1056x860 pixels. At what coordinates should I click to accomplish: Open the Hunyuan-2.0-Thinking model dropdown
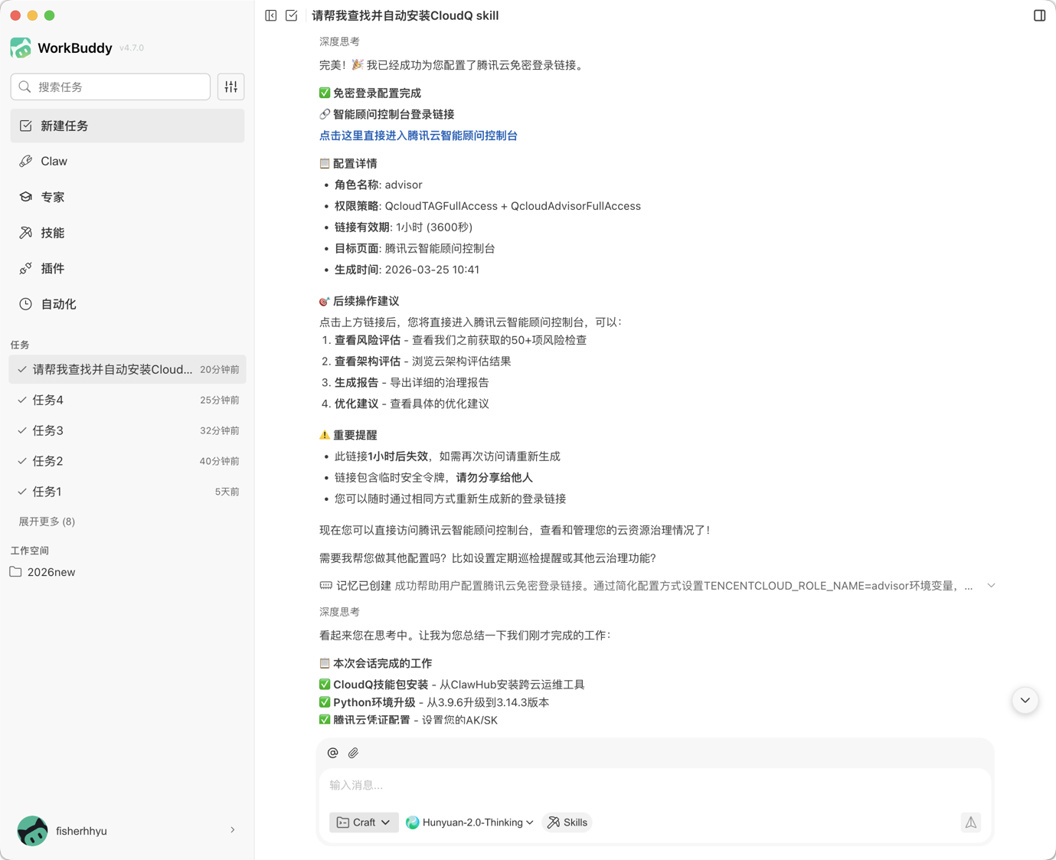click(470, 822)
